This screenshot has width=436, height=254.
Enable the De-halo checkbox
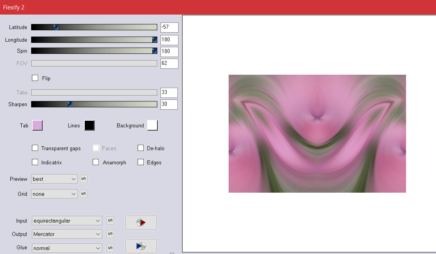pyautogui.click(x=141, y=148)
